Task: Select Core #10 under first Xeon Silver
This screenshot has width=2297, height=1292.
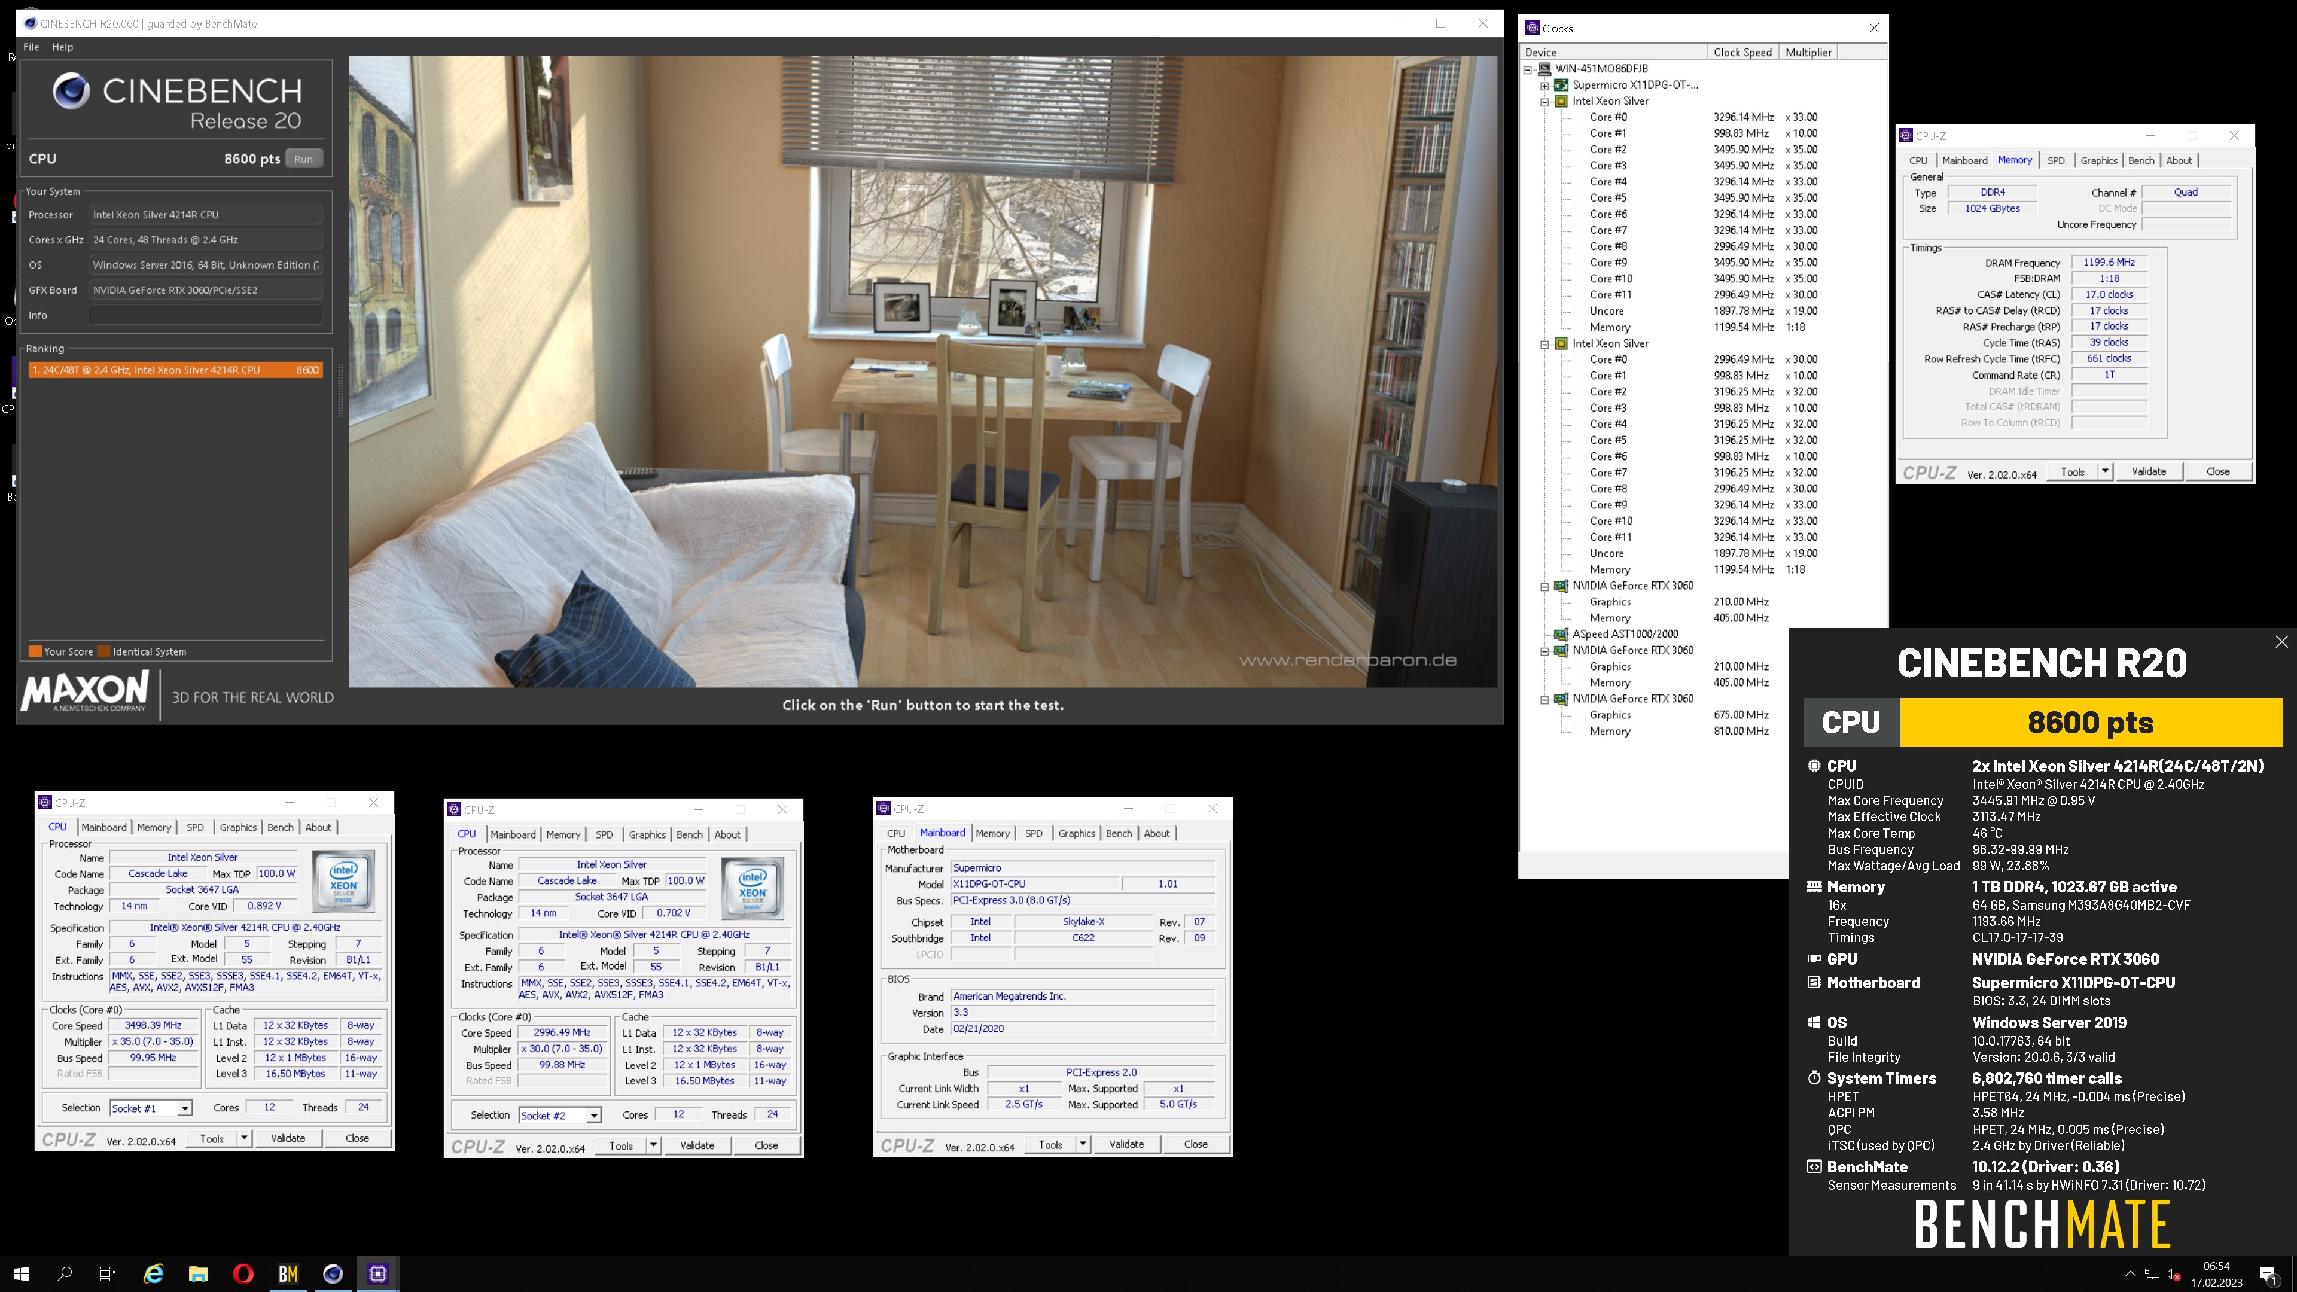Action: [x=1610, y=278]
